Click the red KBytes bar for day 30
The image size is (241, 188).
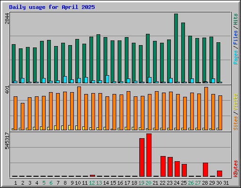tap(219, 174)
